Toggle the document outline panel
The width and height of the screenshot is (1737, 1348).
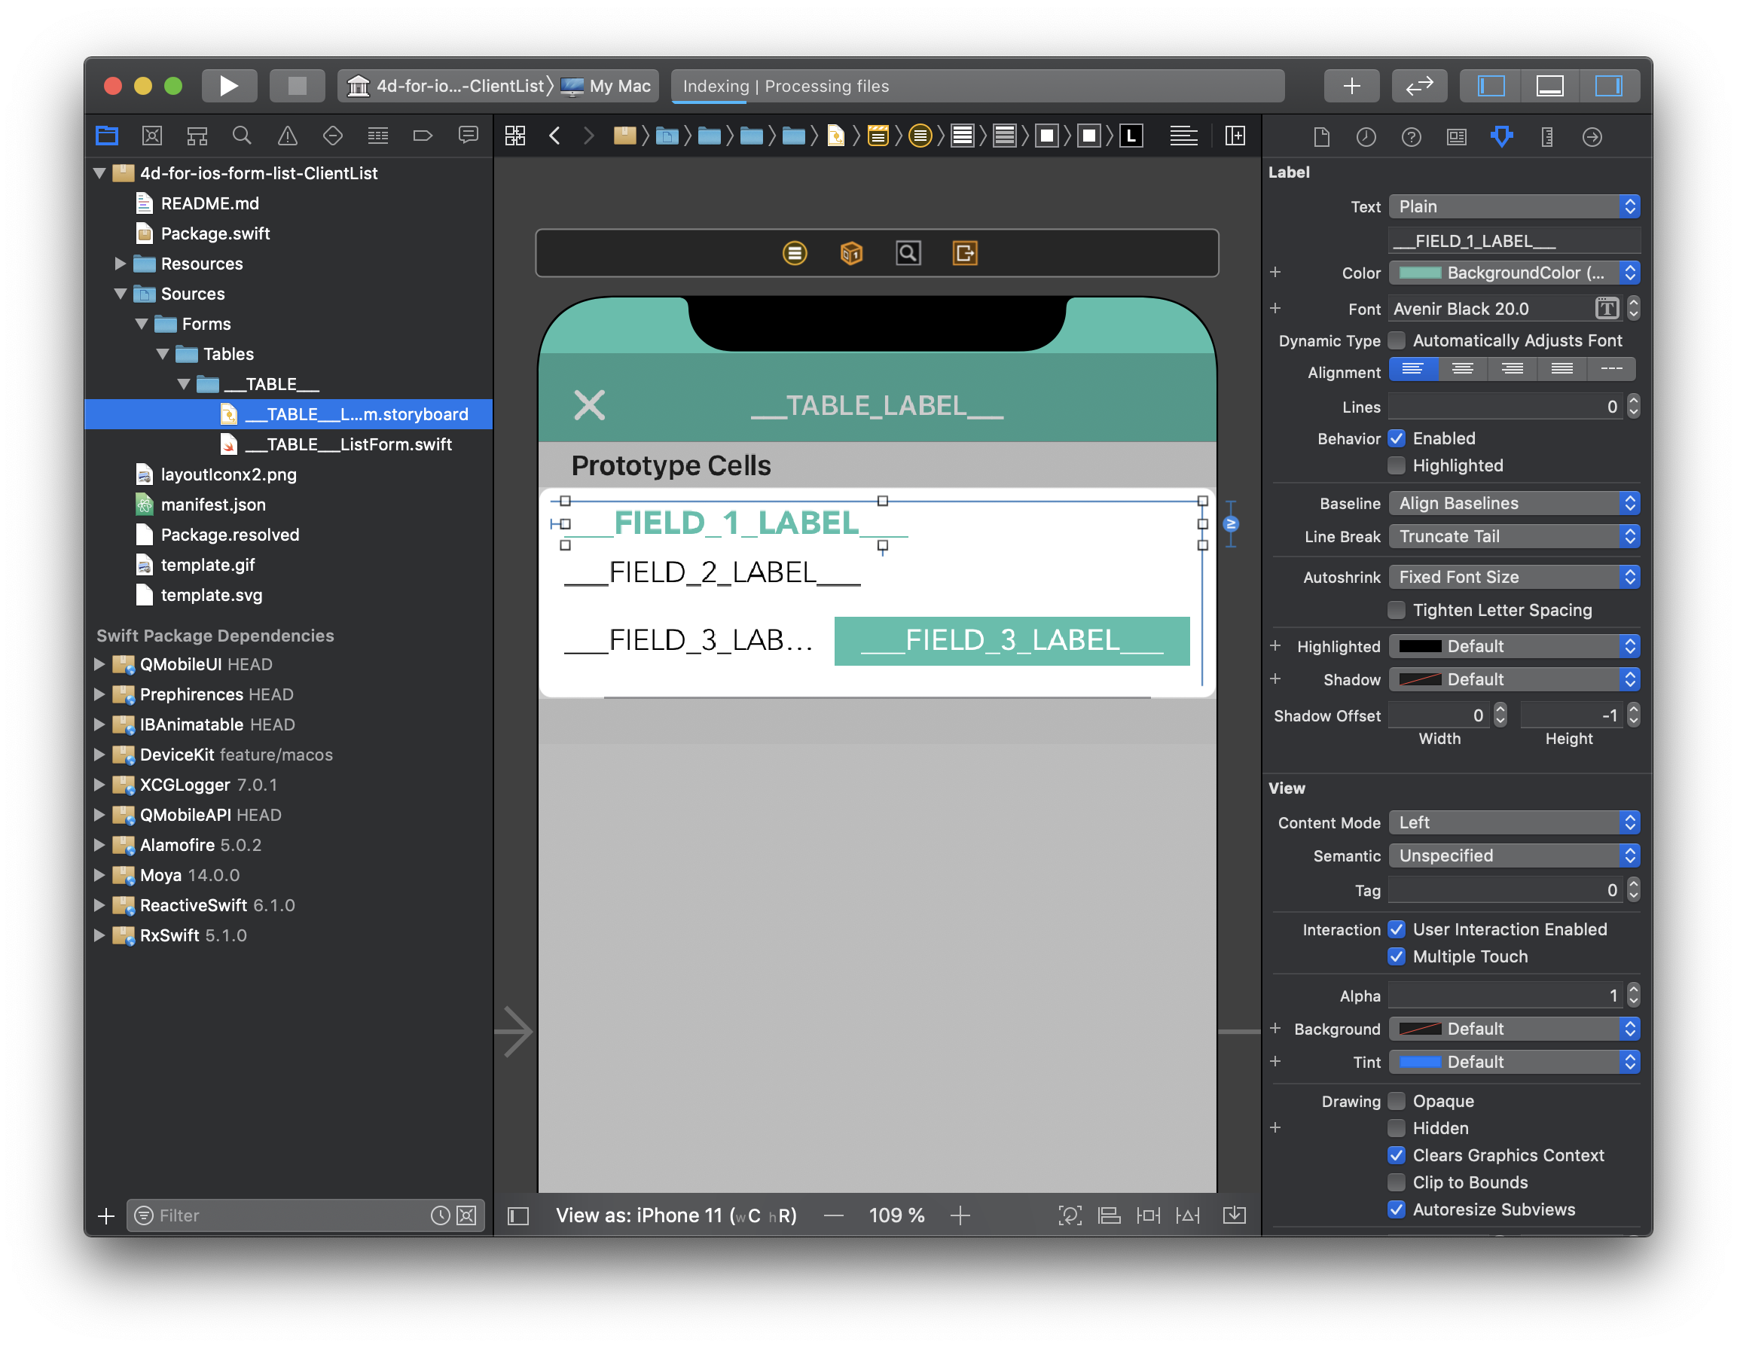tap(518, 1215)
